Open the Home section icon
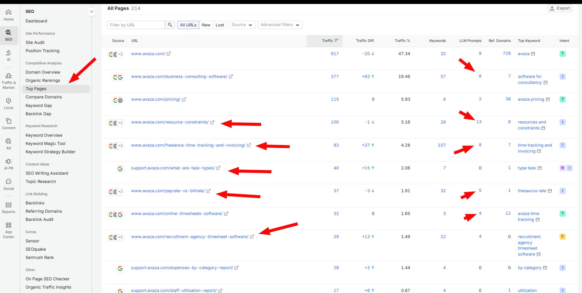Image resolution: width=582 pixels, height=293 pixels. [8, 12]
